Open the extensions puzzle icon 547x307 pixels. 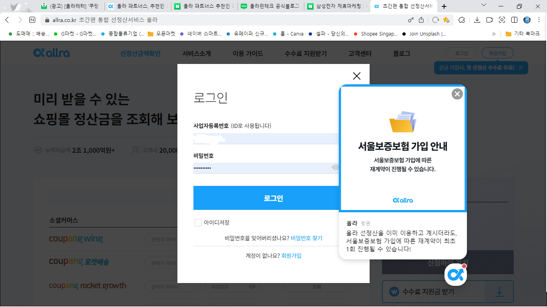(x=462, y=20)
